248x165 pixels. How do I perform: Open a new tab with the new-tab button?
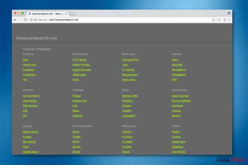pos(72,14)
